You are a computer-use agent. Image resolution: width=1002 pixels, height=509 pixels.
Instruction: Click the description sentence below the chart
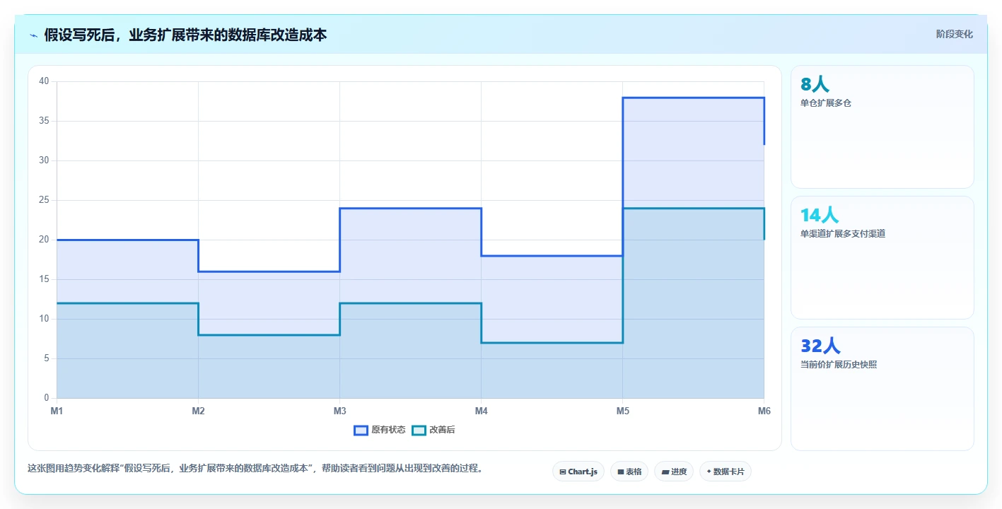[255, 468]
